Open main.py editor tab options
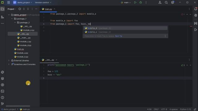 (x=189, y=9)
